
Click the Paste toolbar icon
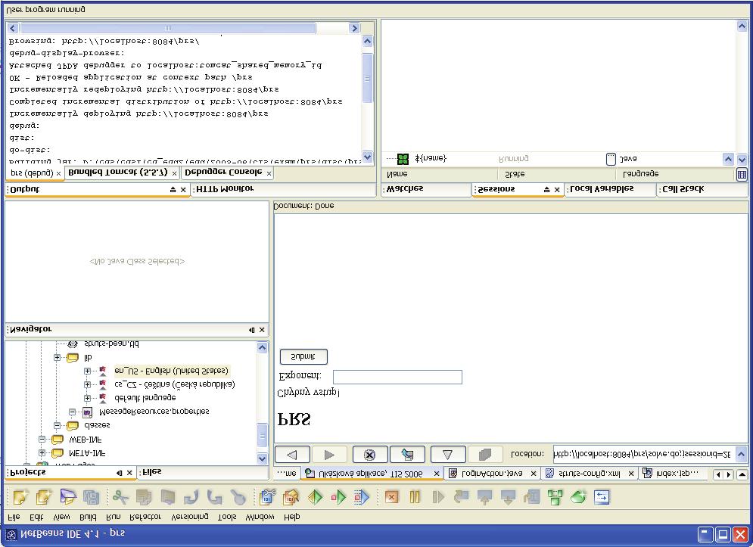[x=167, y=496]
